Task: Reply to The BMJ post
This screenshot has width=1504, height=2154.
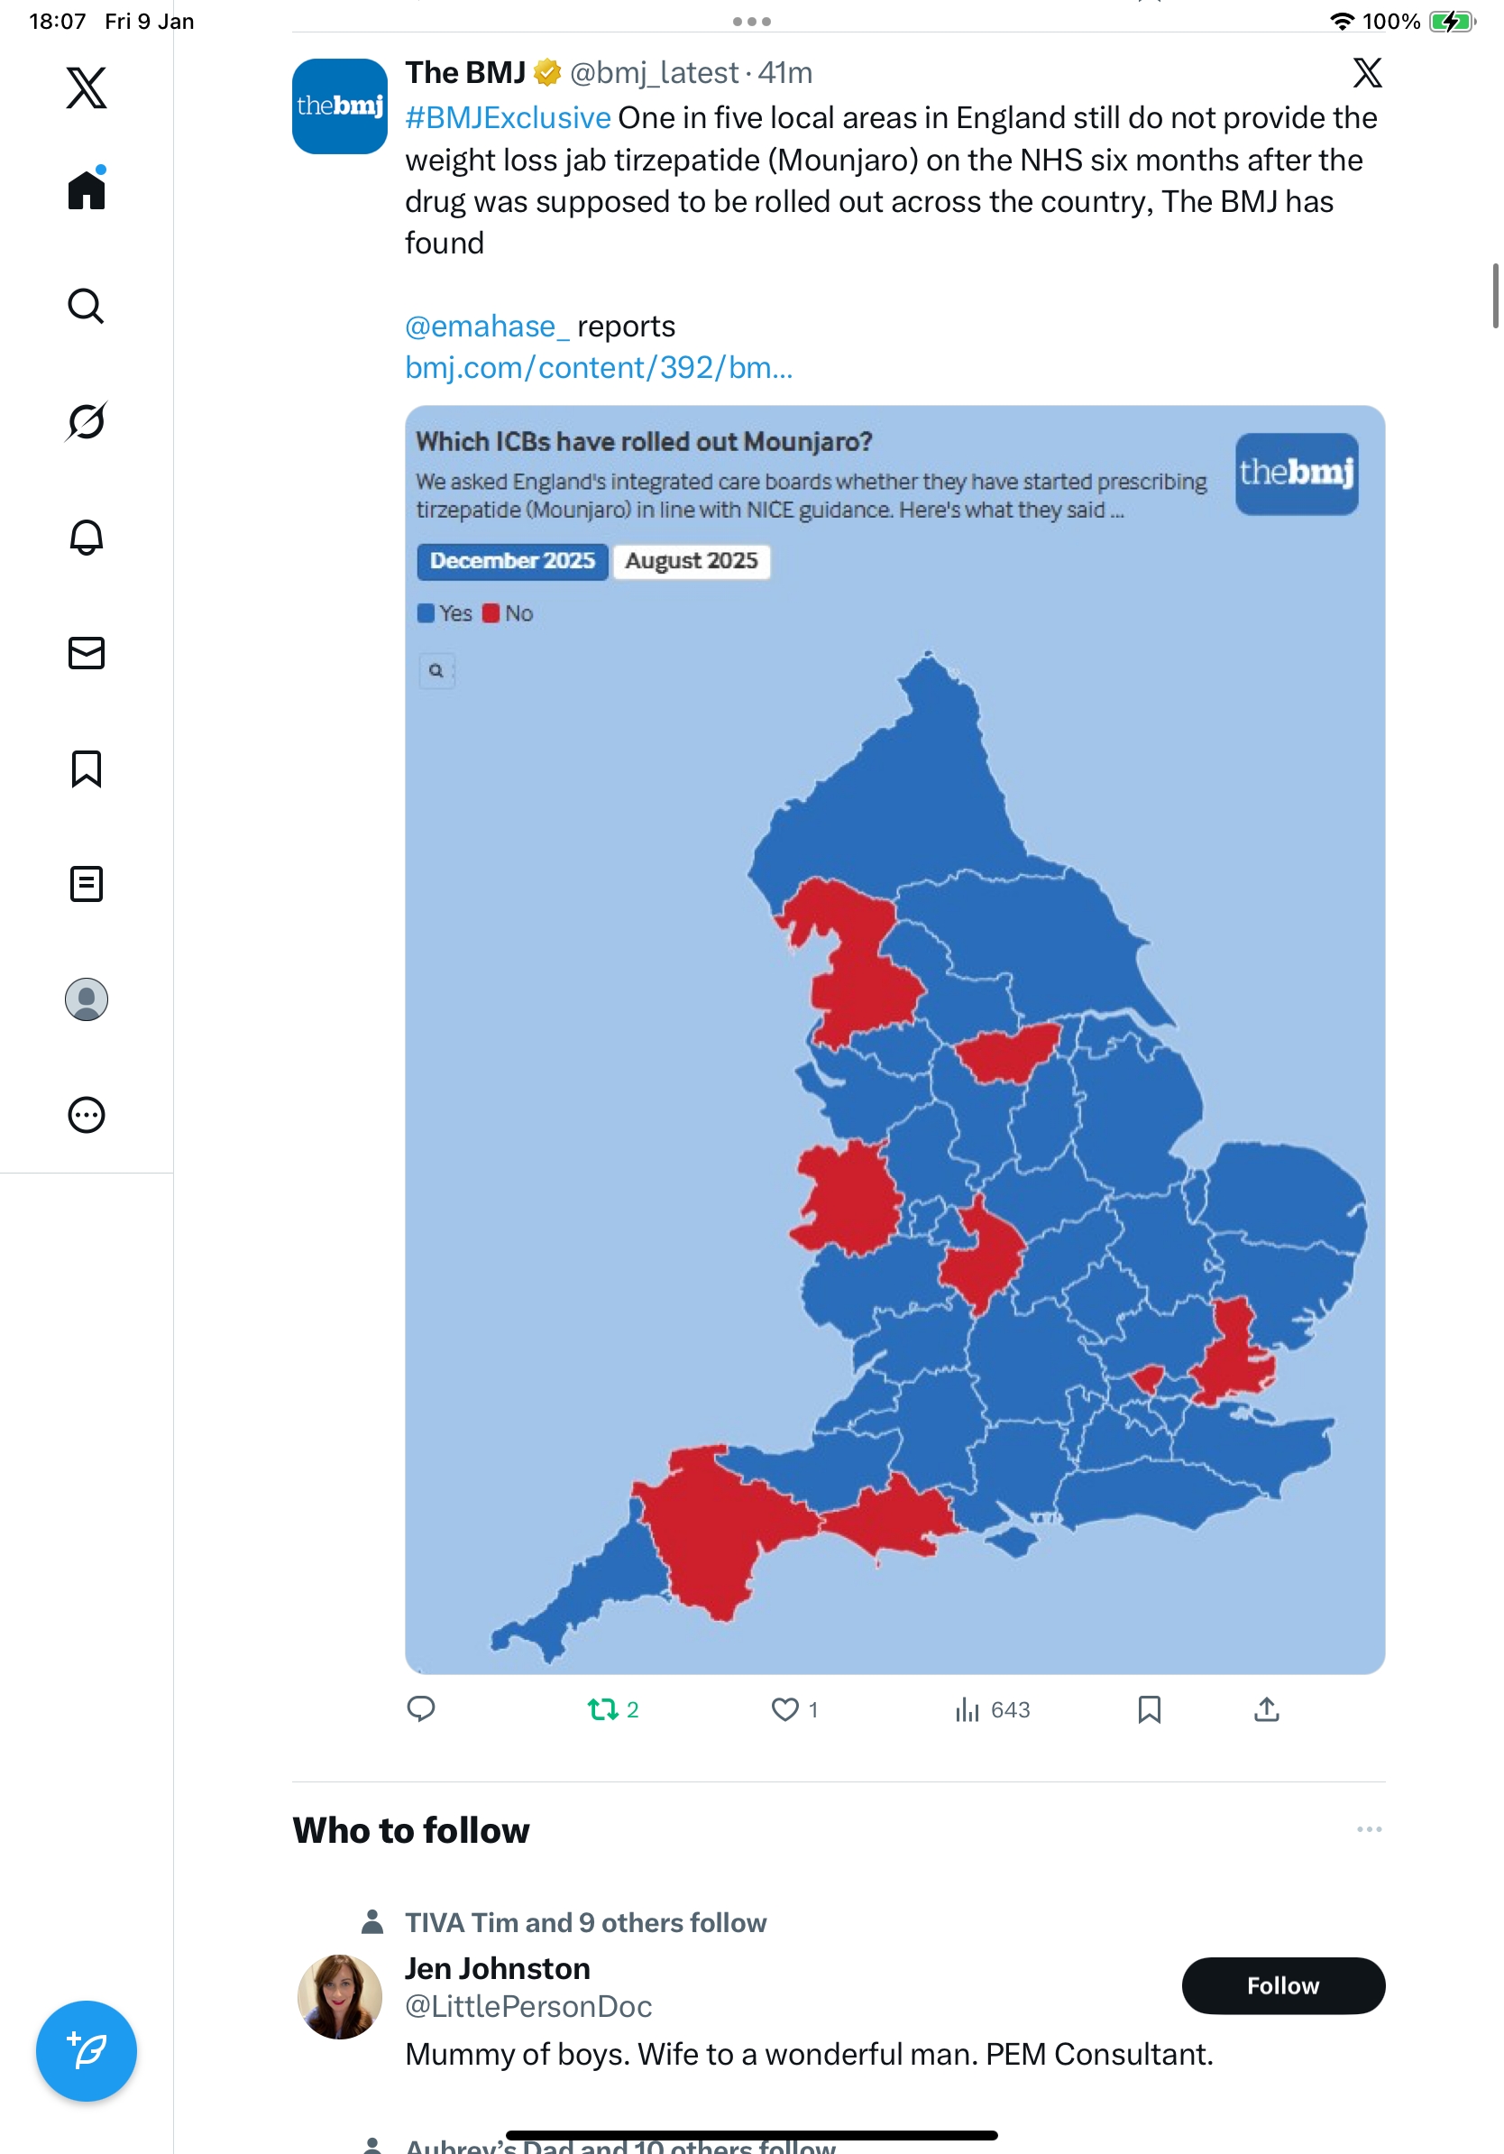Action: pos(421,1709)
